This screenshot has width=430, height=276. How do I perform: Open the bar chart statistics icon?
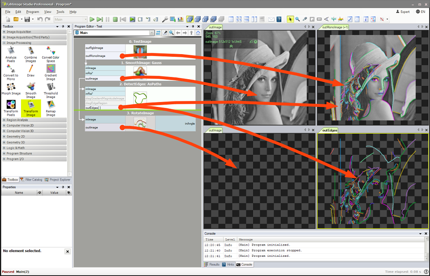pos(181,19)
